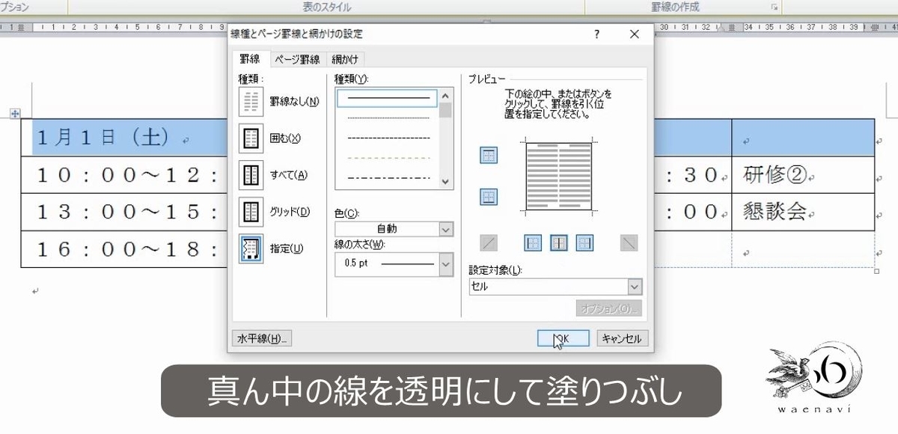Select the すべて (all borders) preset icon
The image size is (898, 434).
[252, 174]
